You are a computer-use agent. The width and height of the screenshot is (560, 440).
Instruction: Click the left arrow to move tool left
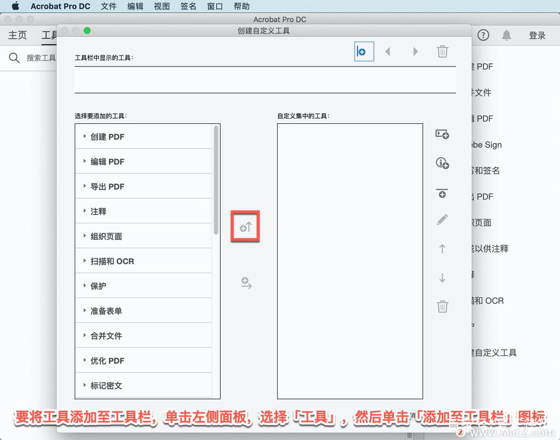coord(387,51)
